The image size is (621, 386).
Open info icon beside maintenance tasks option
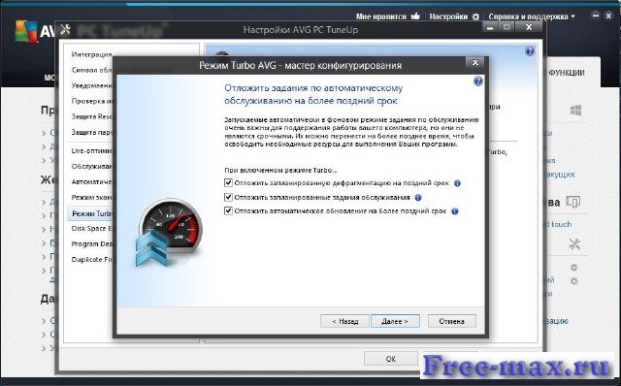pos(418,197)
